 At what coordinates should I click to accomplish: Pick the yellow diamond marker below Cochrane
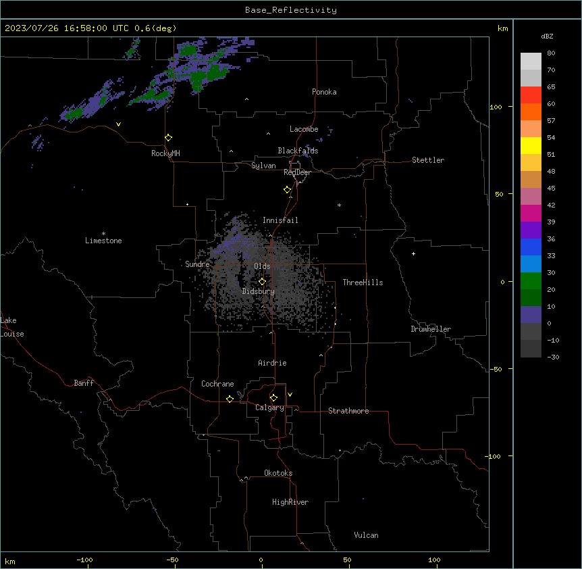230,399
